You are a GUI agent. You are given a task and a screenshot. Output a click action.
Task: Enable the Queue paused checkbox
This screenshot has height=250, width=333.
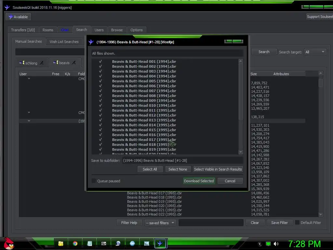[x=94, y=181]
